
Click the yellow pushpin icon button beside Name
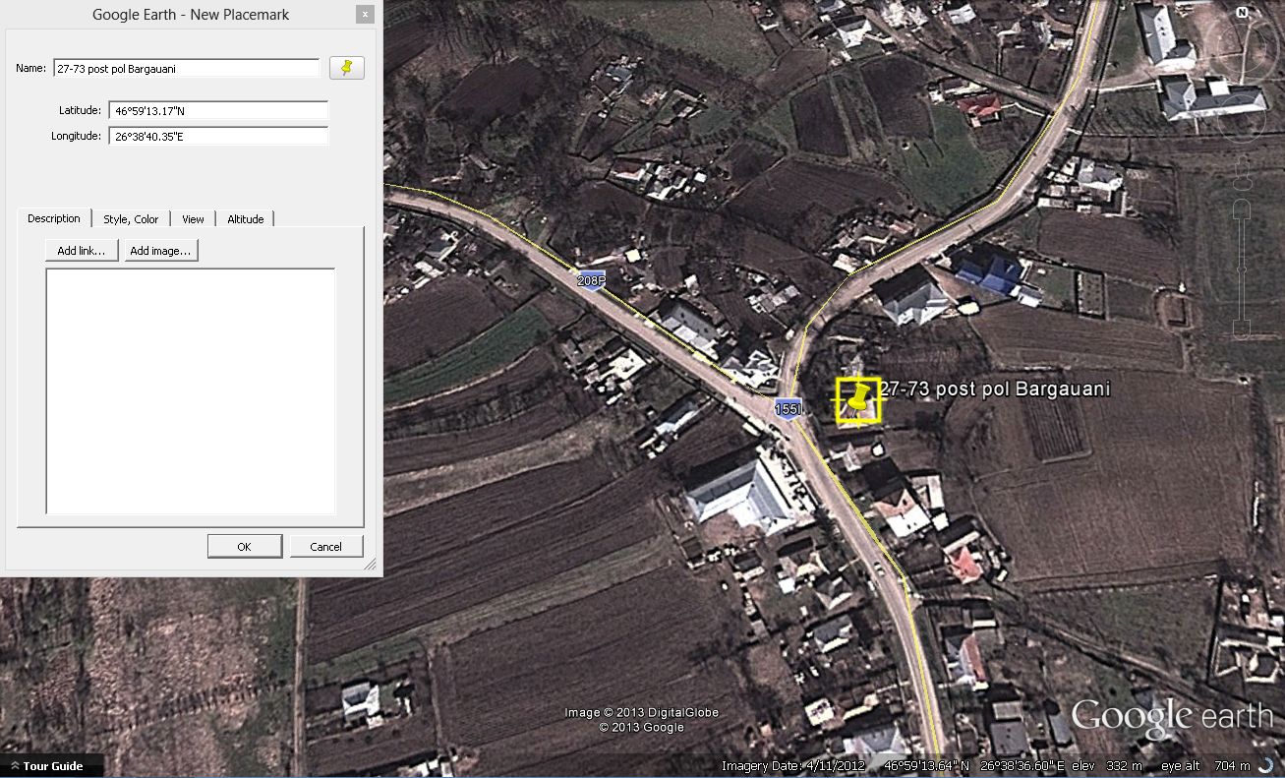click(x=346, y=68)
